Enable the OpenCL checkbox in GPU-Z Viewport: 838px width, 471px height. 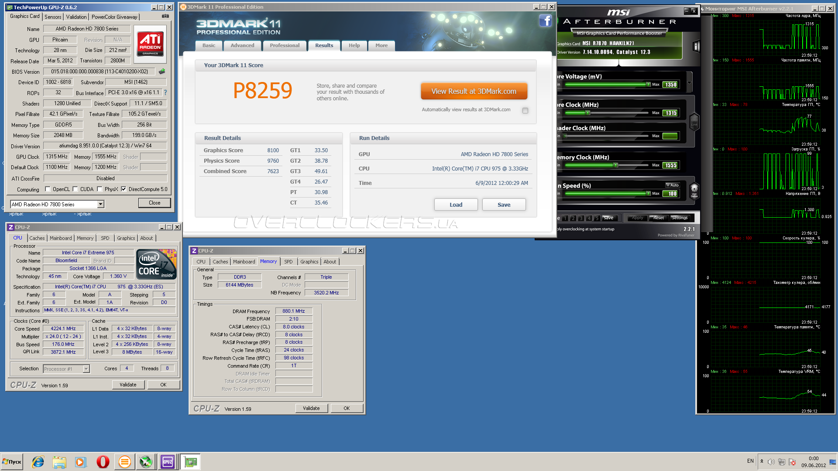point(48,189)
